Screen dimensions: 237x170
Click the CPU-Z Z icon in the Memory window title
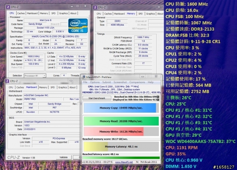coord(95,7)
